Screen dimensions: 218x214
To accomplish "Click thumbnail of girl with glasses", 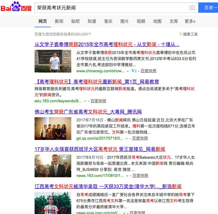I will coord(53,203).
